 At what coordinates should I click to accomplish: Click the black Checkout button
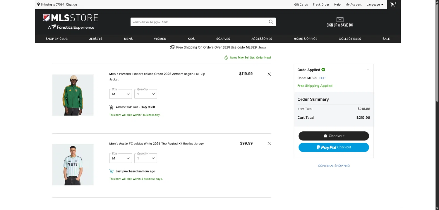click(334, 136)
